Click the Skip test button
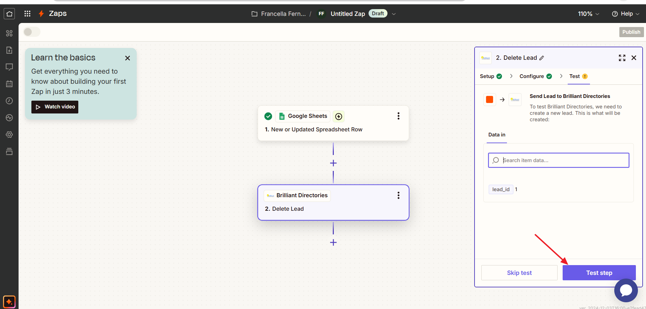 coord(519,273)
